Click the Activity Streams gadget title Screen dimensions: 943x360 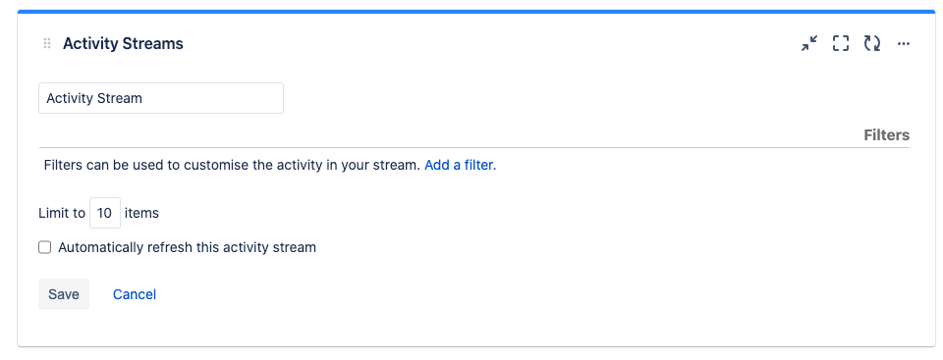124,43
